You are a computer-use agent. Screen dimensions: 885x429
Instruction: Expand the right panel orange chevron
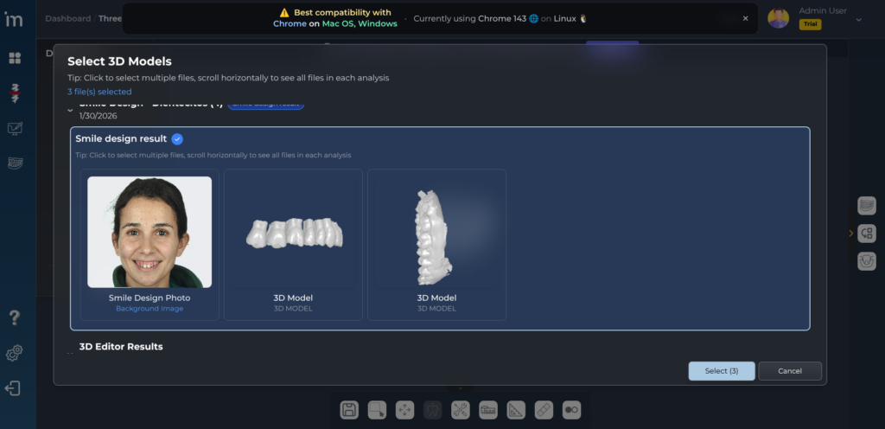coord(850,233)
